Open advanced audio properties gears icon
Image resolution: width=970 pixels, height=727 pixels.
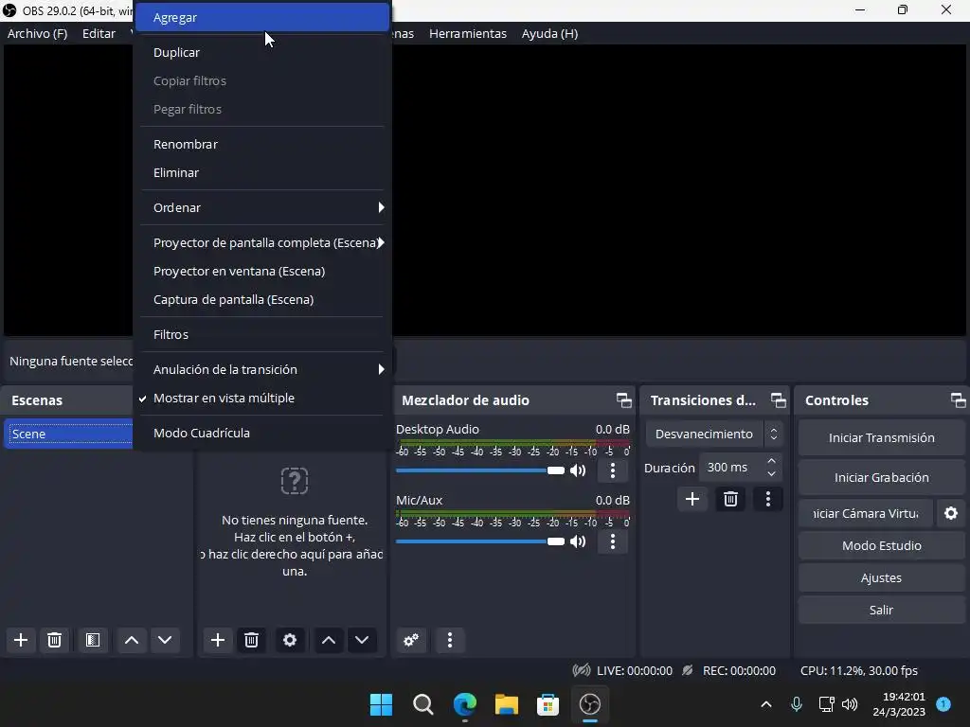pyautogui.click(x=411, y=640)
